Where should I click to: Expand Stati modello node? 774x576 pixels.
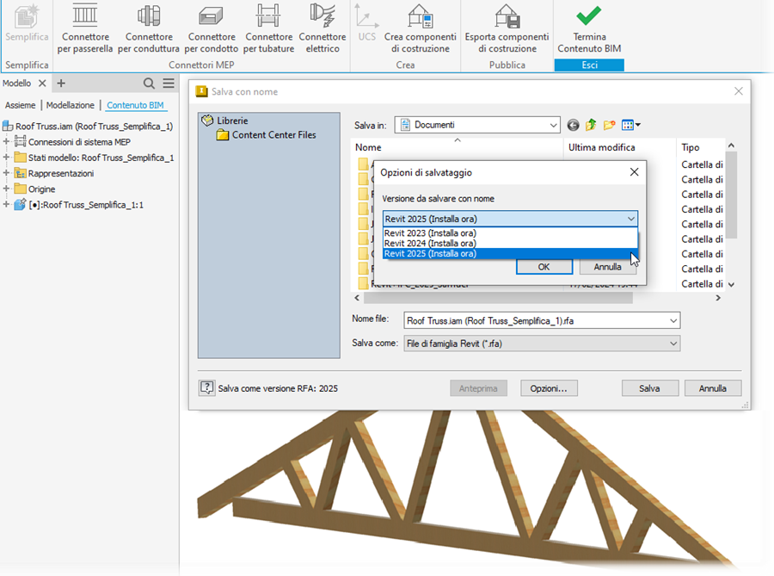tap(6, 158)
